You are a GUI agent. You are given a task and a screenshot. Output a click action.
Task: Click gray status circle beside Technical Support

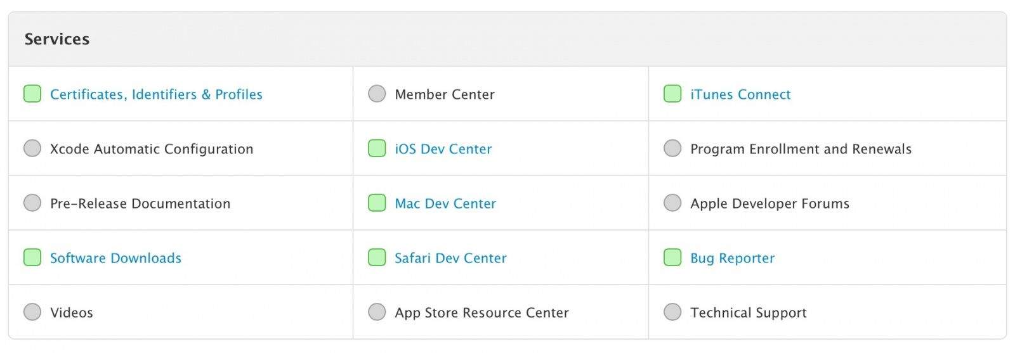672,312
